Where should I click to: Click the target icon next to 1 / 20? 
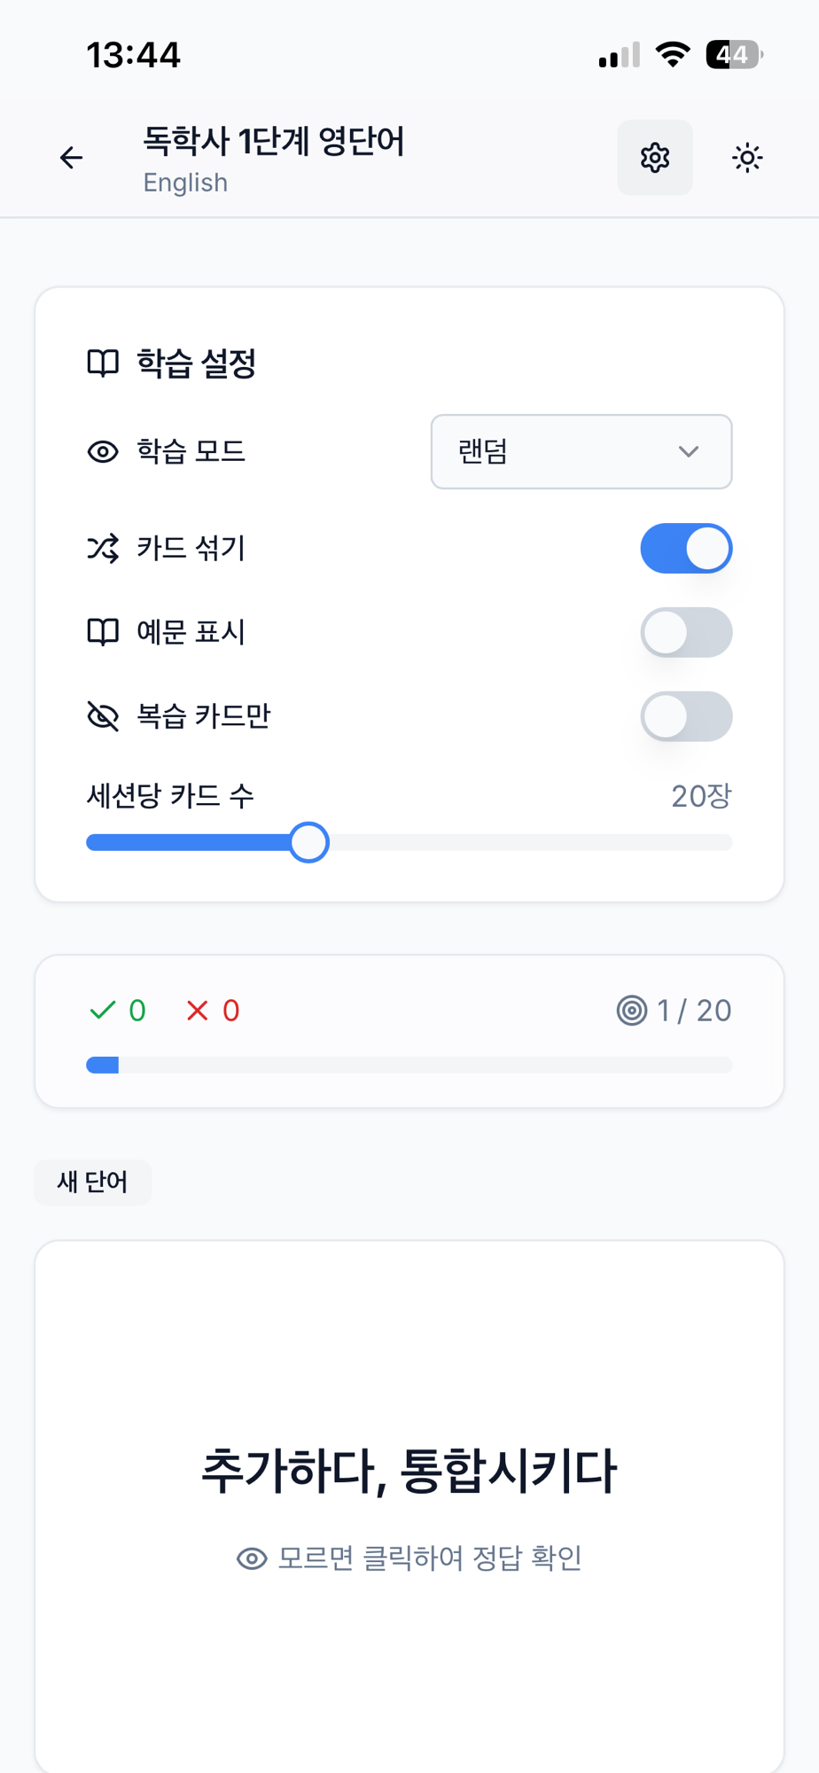click(632, 1011)
